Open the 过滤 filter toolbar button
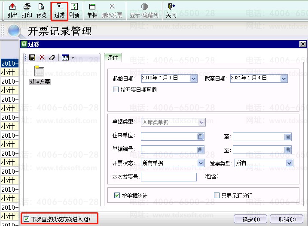 [59, 11]
